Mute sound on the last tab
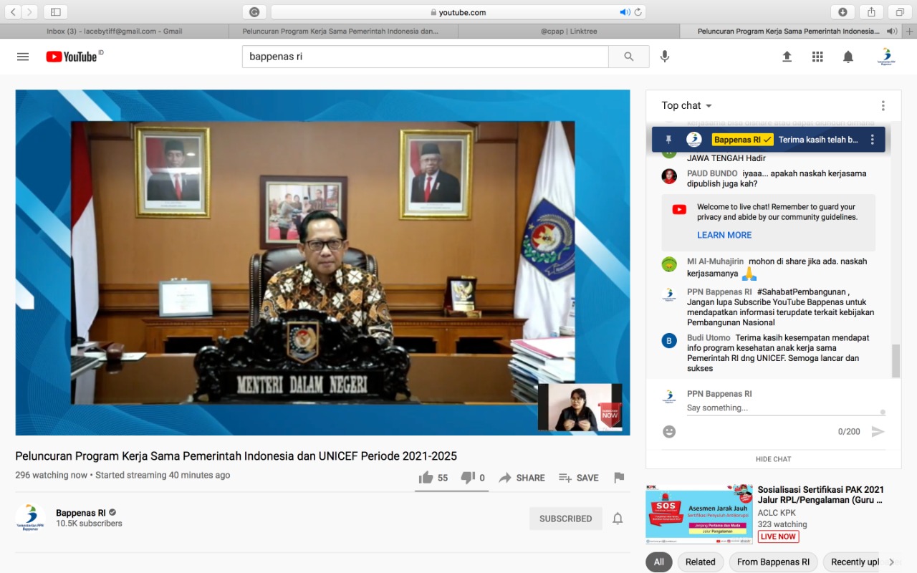This screenshot has width=917, height=573. coord(892,32)
